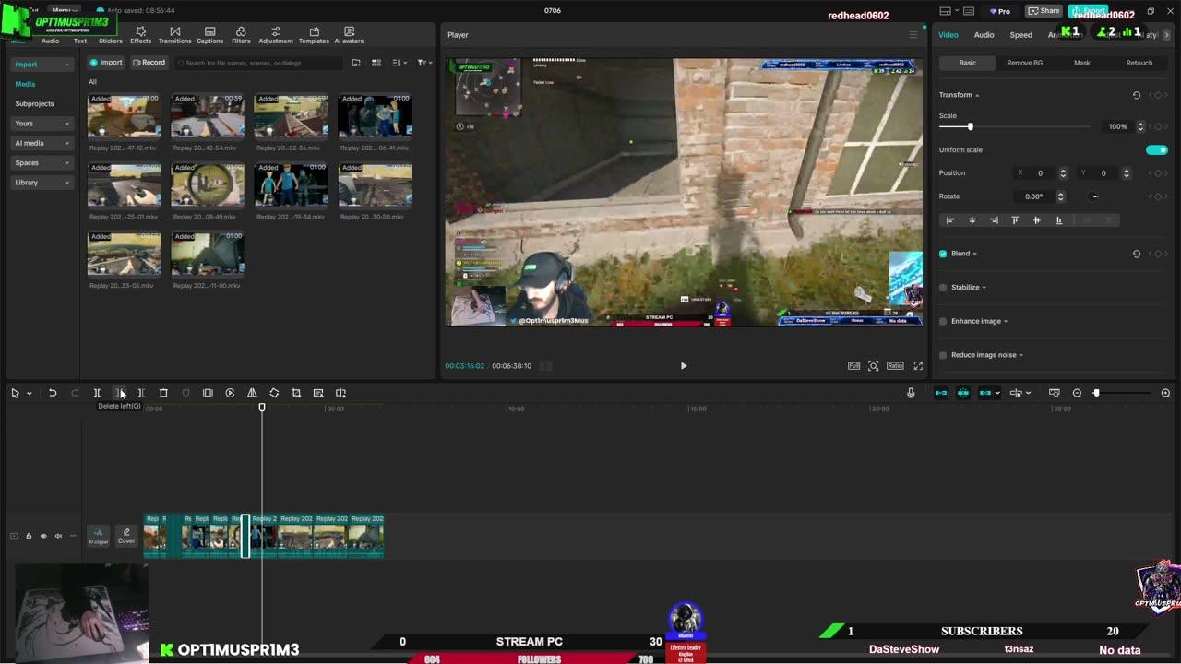The image size is (1181, 664).
Task: Adjust the timeline zoom slider
Action: pyautogui.click(x=1096, y=393)
